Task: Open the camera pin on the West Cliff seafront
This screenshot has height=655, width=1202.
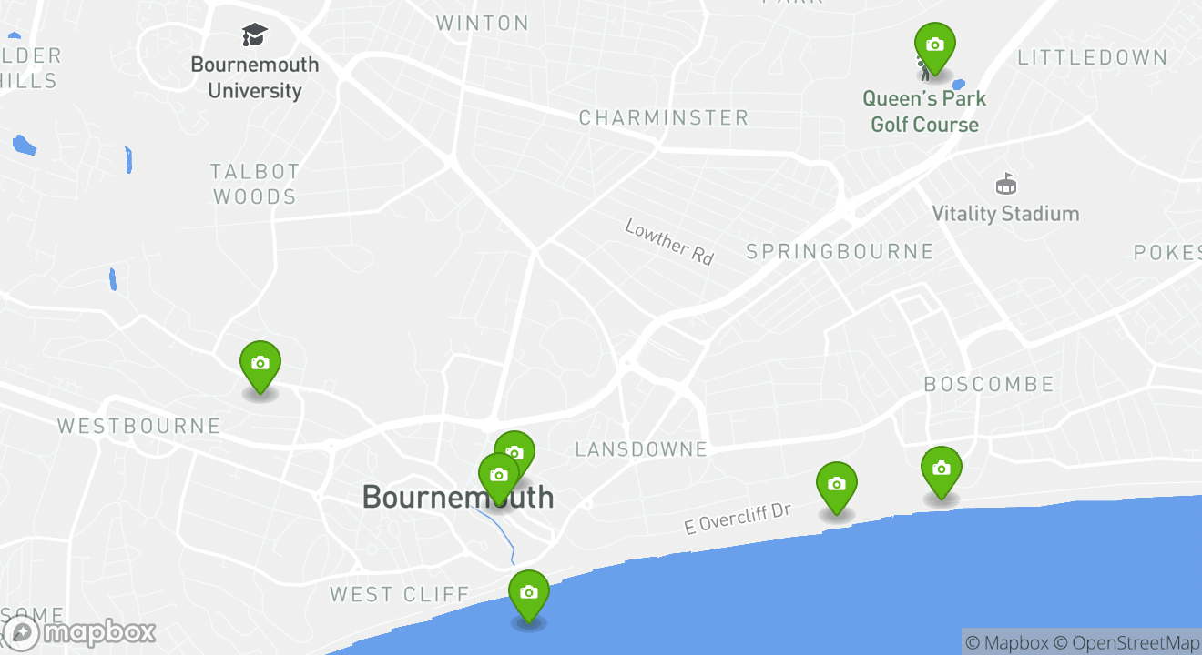Action: coord(529,595)
